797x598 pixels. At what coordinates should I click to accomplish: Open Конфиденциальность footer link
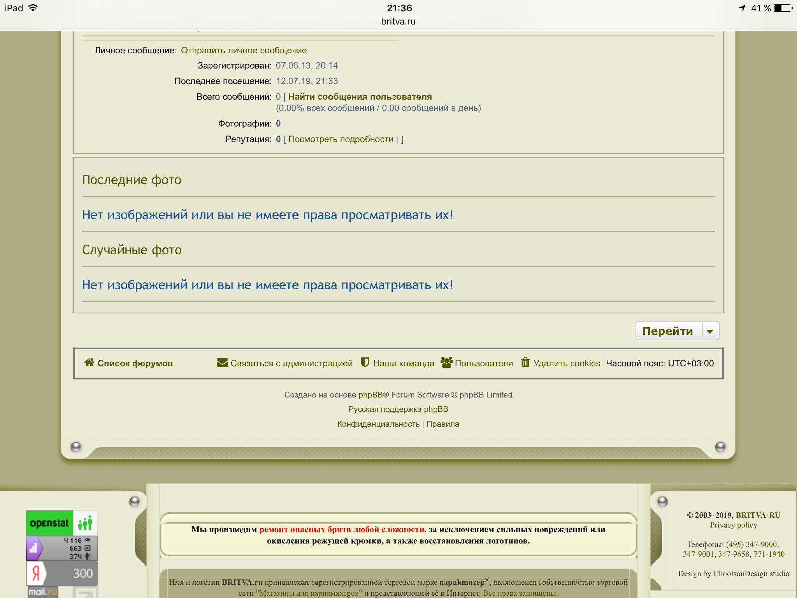pyautogui.click(x=378, y=424)
